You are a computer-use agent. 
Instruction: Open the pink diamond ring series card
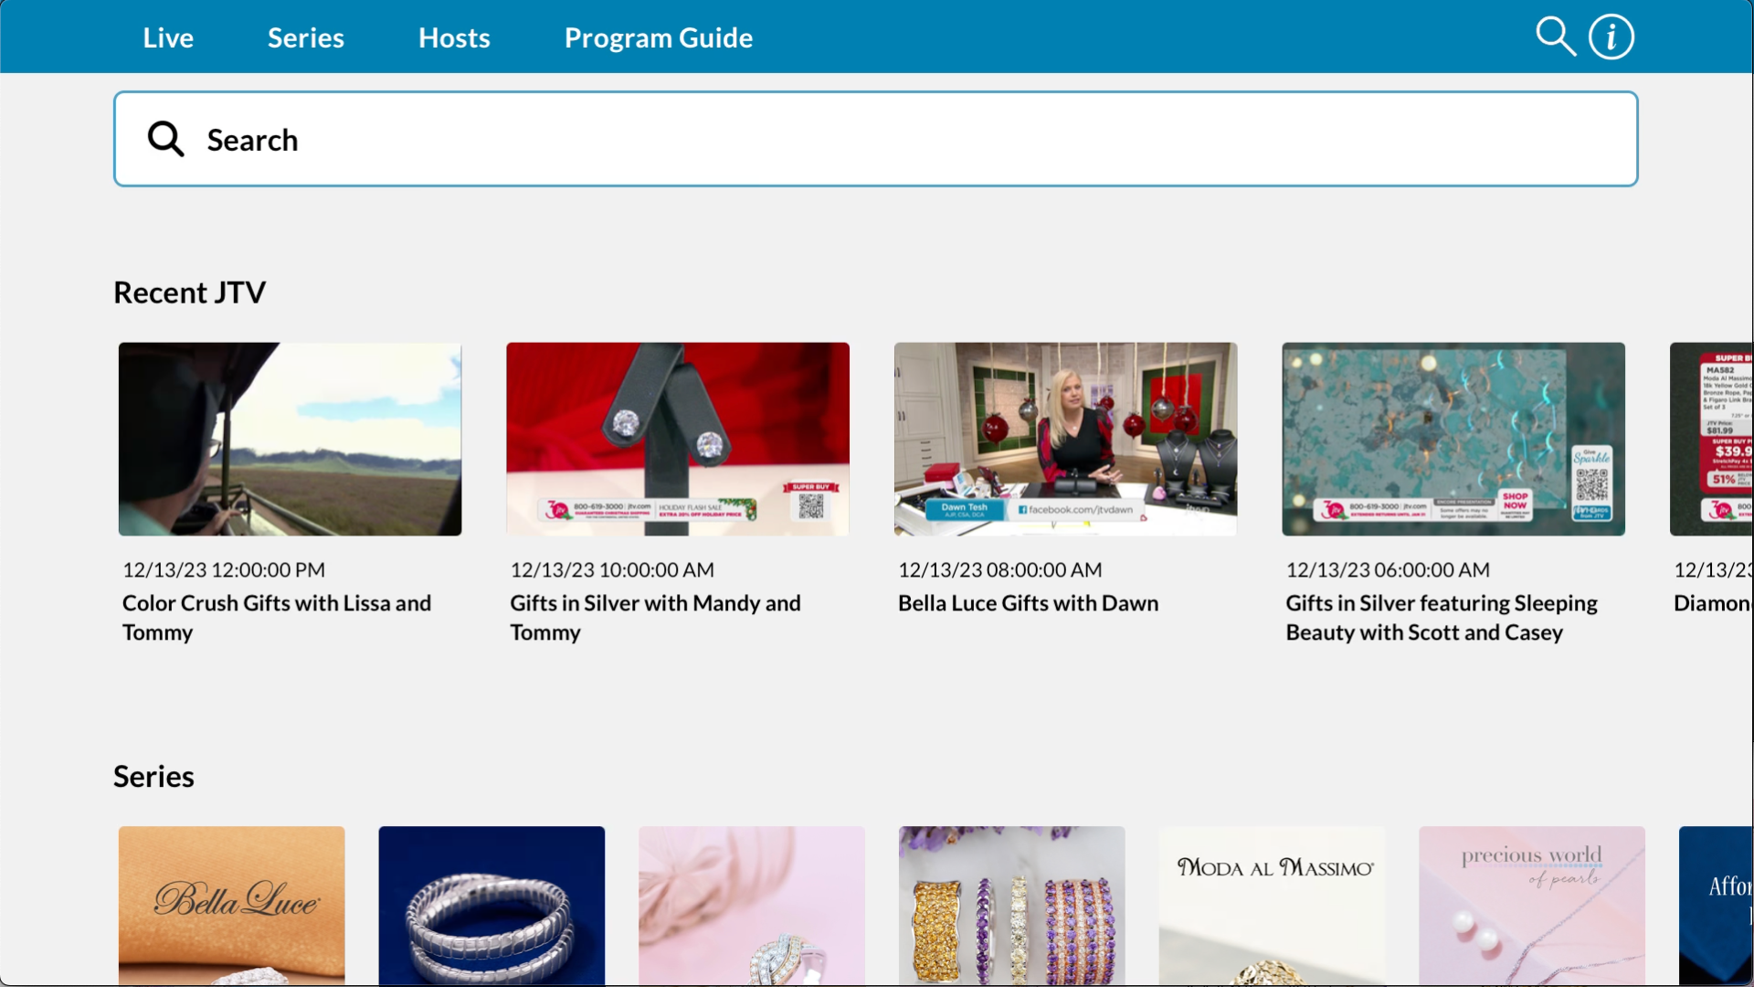point(752,906)
